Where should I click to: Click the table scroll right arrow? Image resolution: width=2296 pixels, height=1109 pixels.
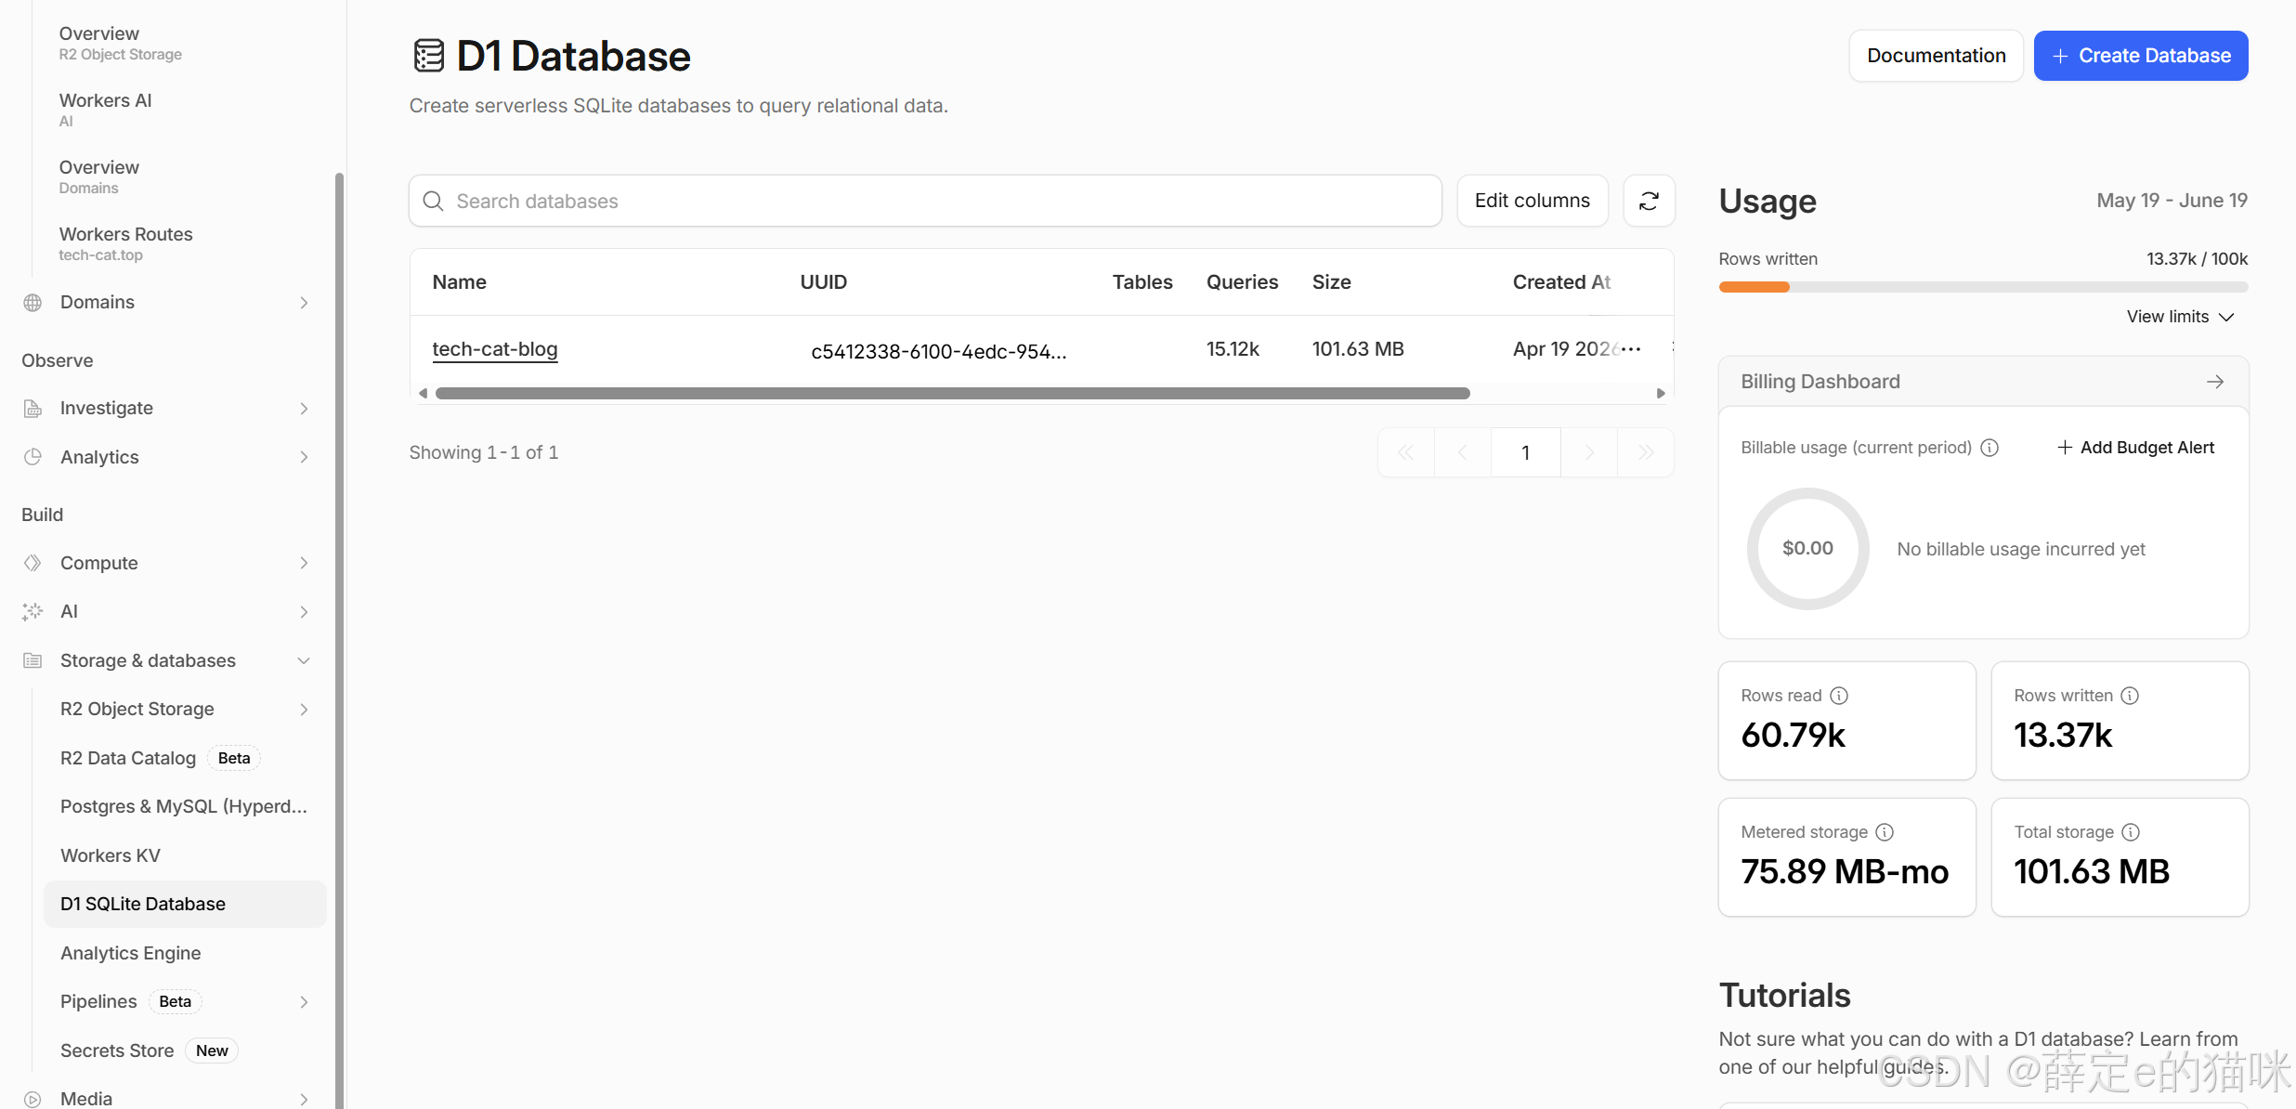click(1661, 393)
